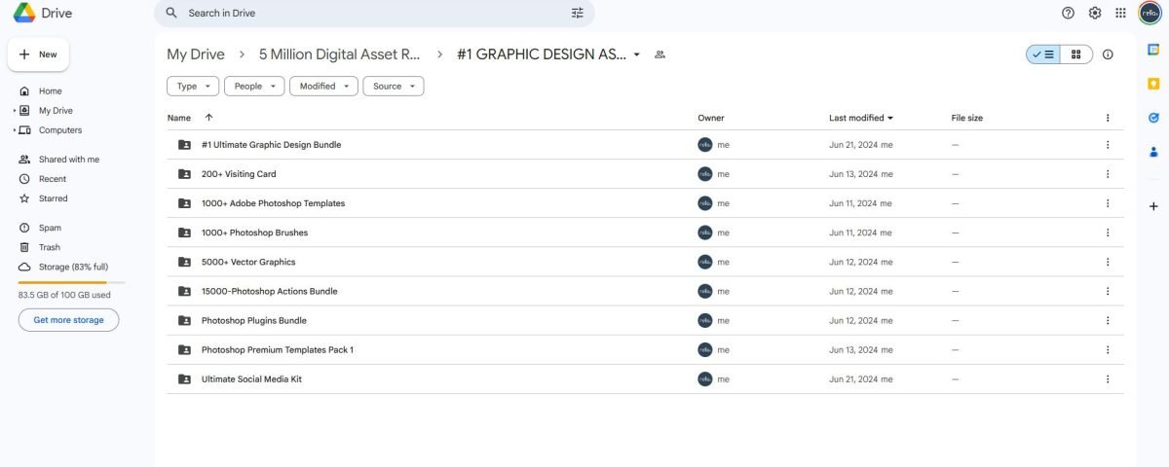Click the View details info icon
The width and height of the screenshot is (1169, 467).
click(x=1108, y=54)
